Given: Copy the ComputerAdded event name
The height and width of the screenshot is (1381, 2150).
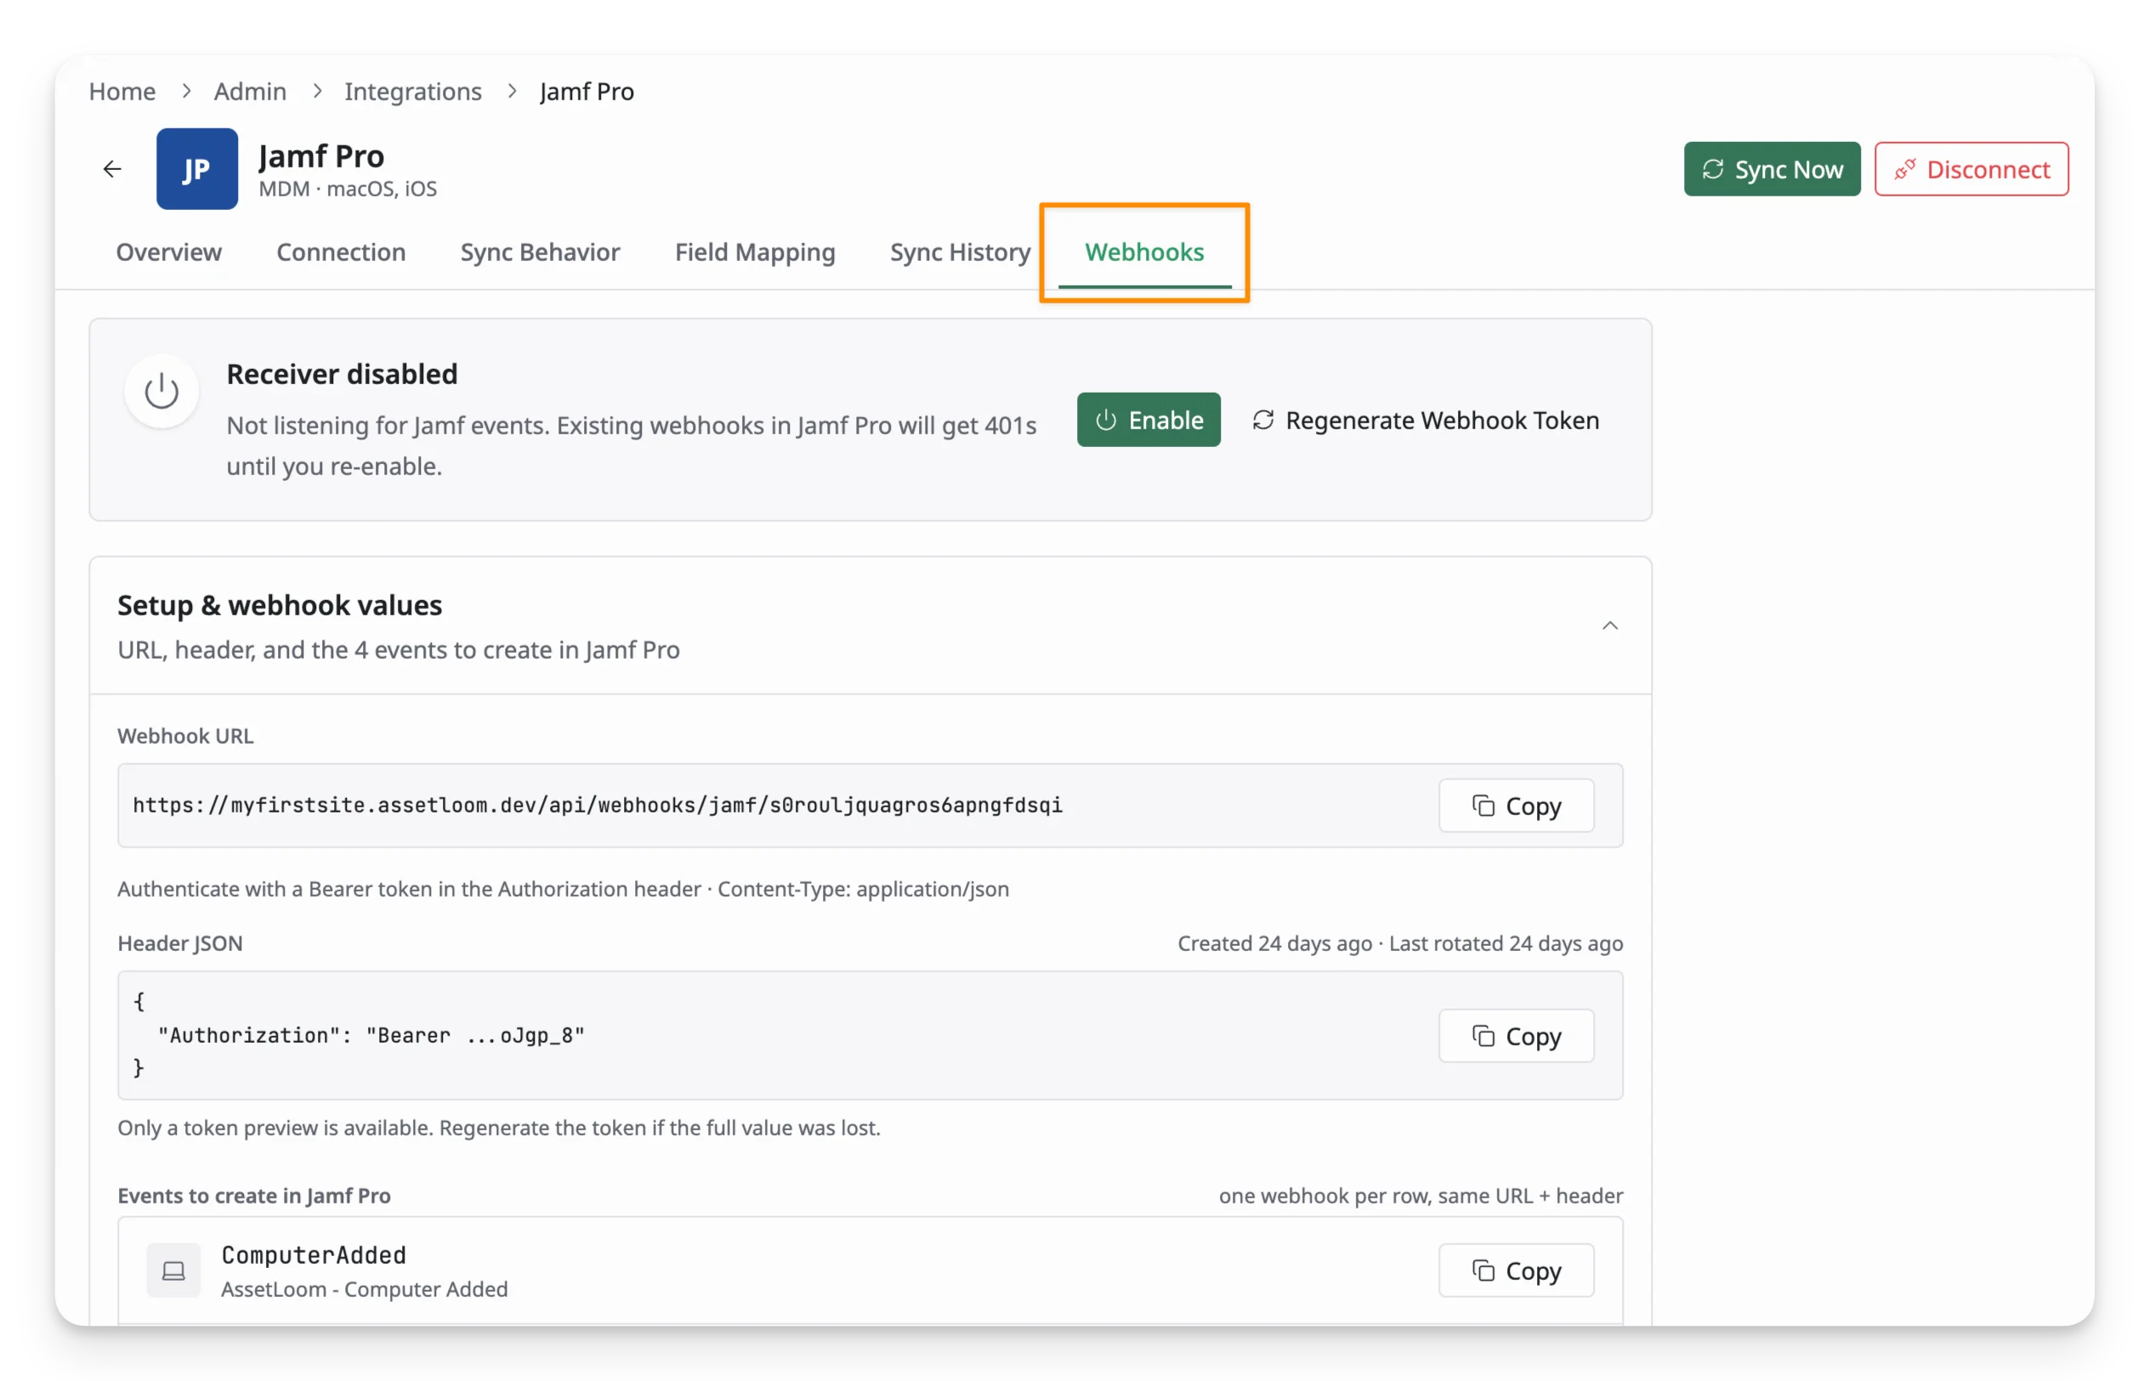Looking at the screenshot, I should 1516,1270.
